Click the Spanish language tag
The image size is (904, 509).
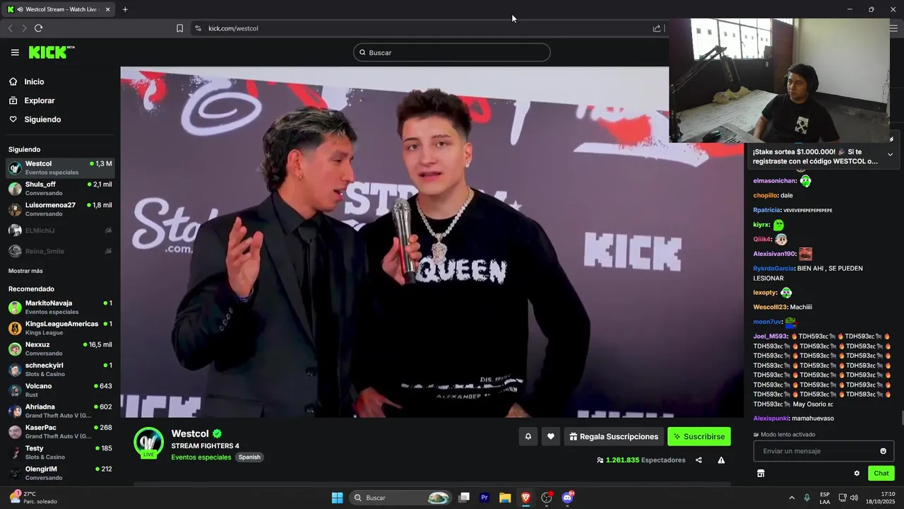pos(249,457)
